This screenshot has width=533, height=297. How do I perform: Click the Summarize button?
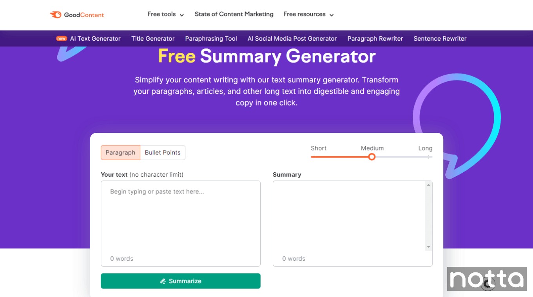(180, 281)
